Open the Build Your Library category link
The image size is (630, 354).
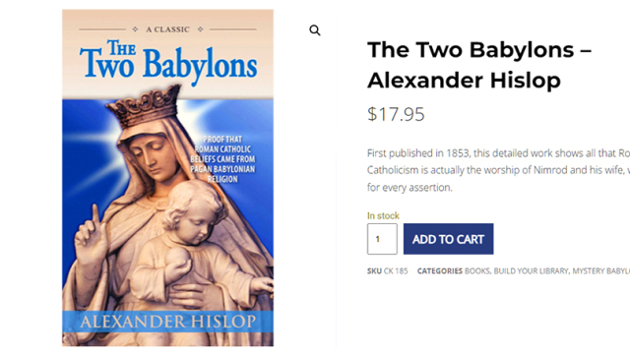(x=532, y=271)
